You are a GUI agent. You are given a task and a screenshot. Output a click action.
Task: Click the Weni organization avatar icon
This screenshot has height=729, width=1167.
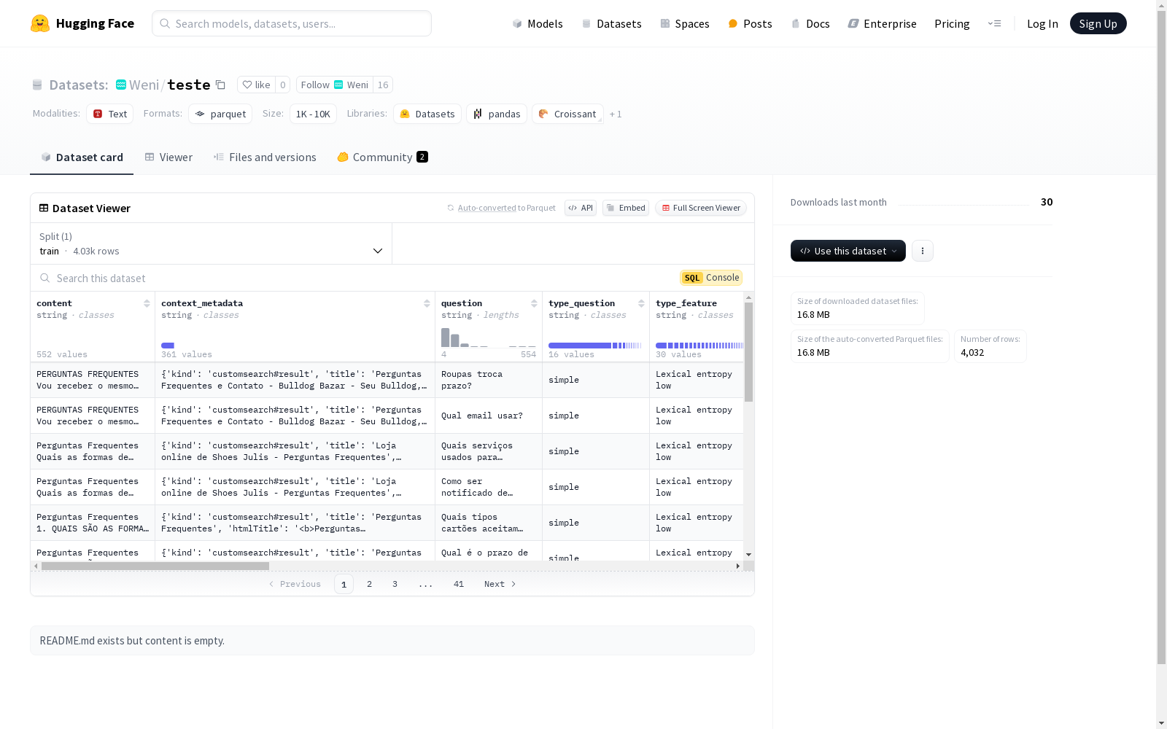pos(121,85)
